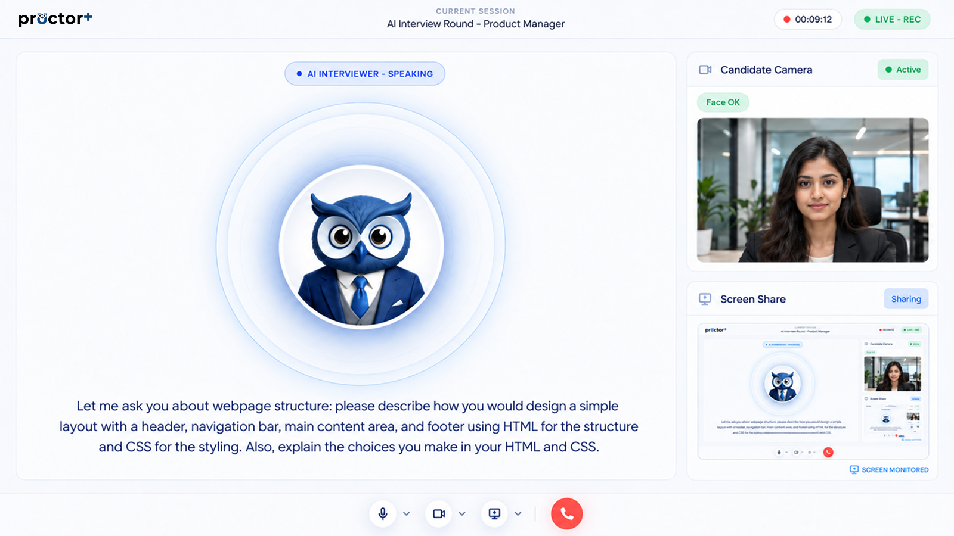Click the owl interviewer avatar
Image resolution: width=954 pixels, height=536 pixels.
point(361,247)
